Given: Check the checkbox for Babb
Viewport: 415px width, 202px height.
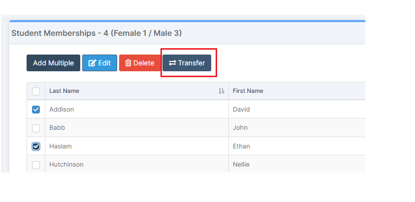Looking at the screenshot, I should click(x=36, y=128).
